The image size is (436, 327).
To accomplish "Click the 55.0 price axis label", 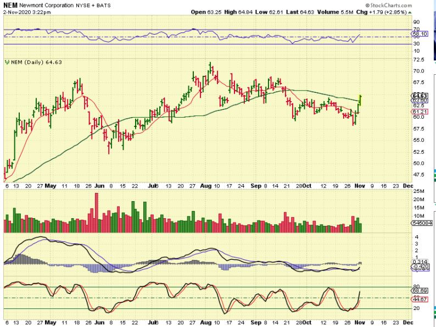I will [419, 140].
